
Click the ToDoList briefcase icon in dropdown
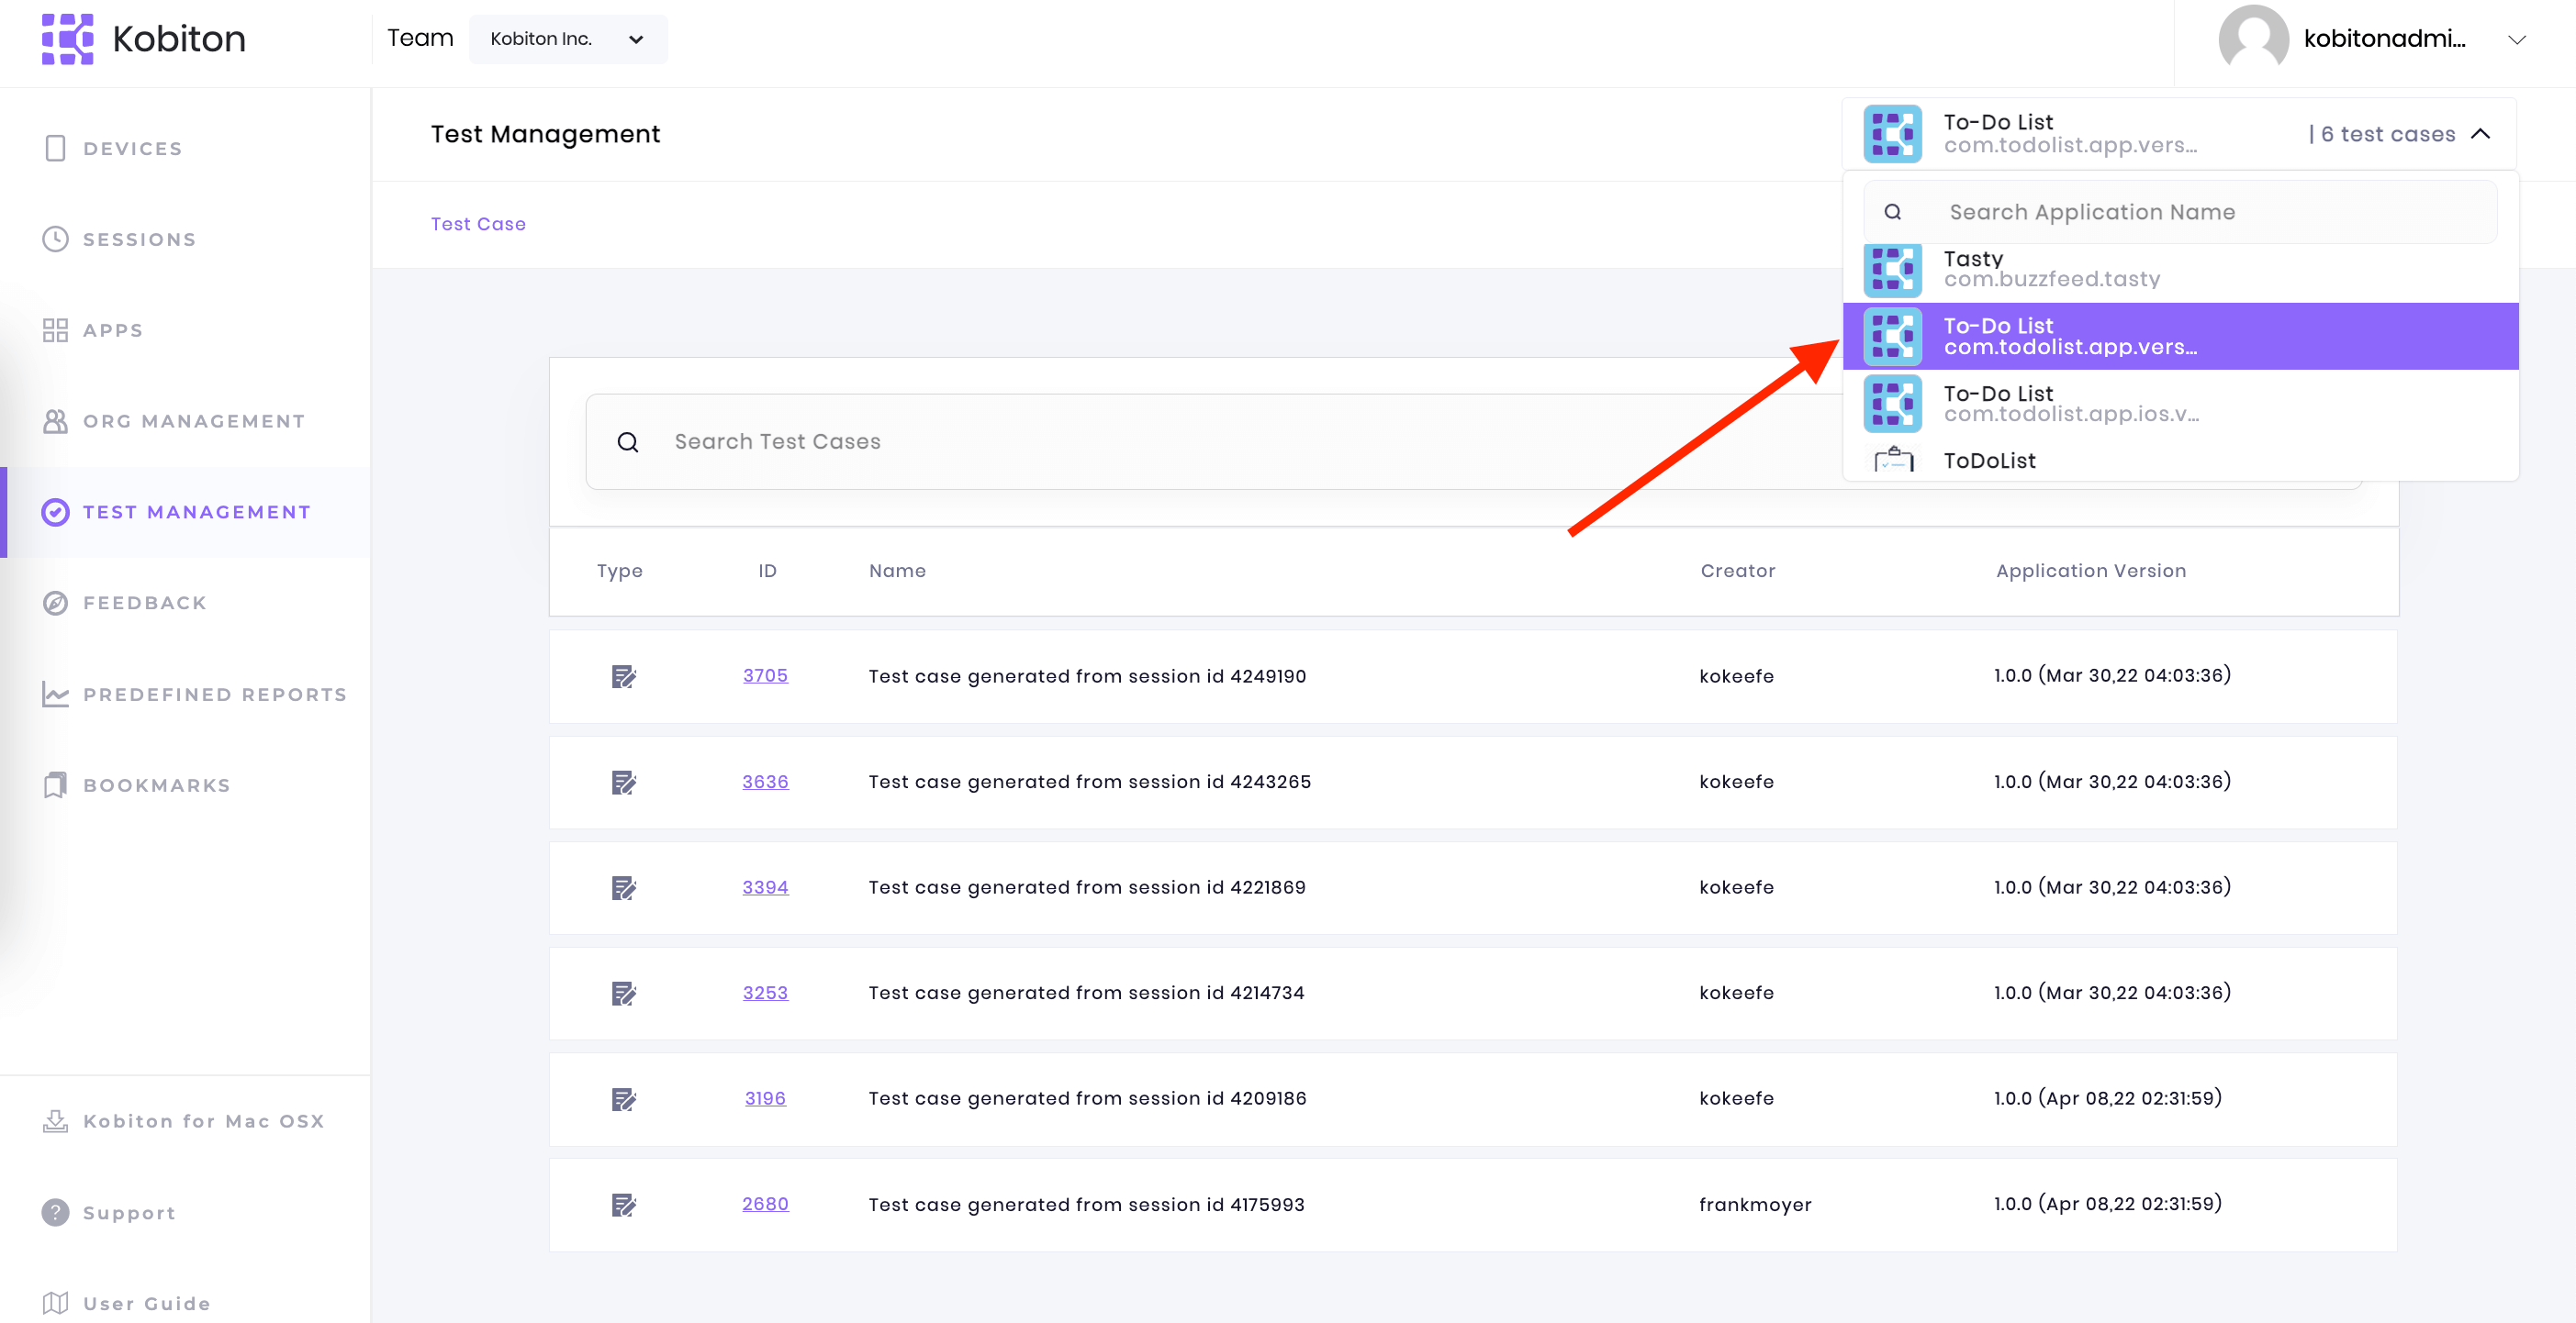tap(1893, 460)
